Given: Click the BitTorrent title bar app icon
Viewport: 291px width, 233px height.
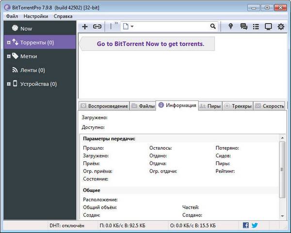Looking at the screenshot, I should pyautogui.click(x=7, y=8).
